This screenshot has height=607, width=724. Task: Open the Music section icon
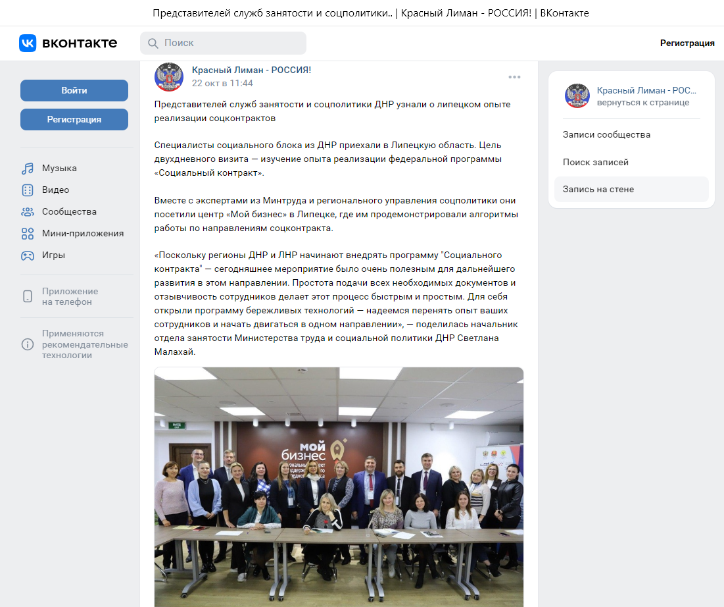point(28,169)
